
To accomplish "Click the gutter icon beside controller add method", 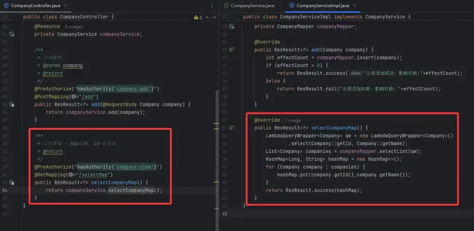I will coord(12,105).
